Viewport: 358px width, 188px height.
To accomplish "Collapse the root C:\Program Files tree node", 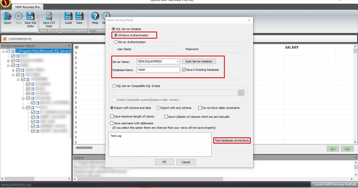I will [3, 51].
